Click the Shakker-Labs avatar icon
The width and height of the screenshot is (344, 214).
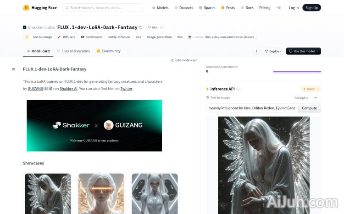[x=25, y=27]
